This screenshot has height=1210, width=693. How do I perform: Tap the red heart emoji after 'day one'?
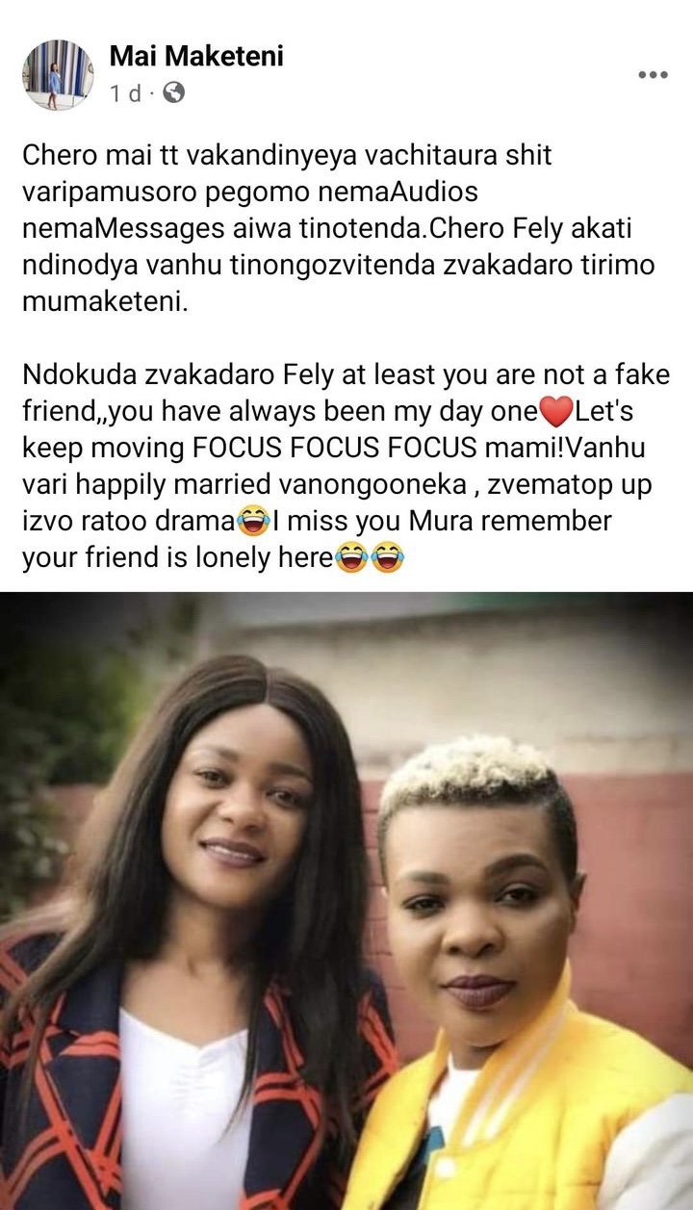[556, 412]
